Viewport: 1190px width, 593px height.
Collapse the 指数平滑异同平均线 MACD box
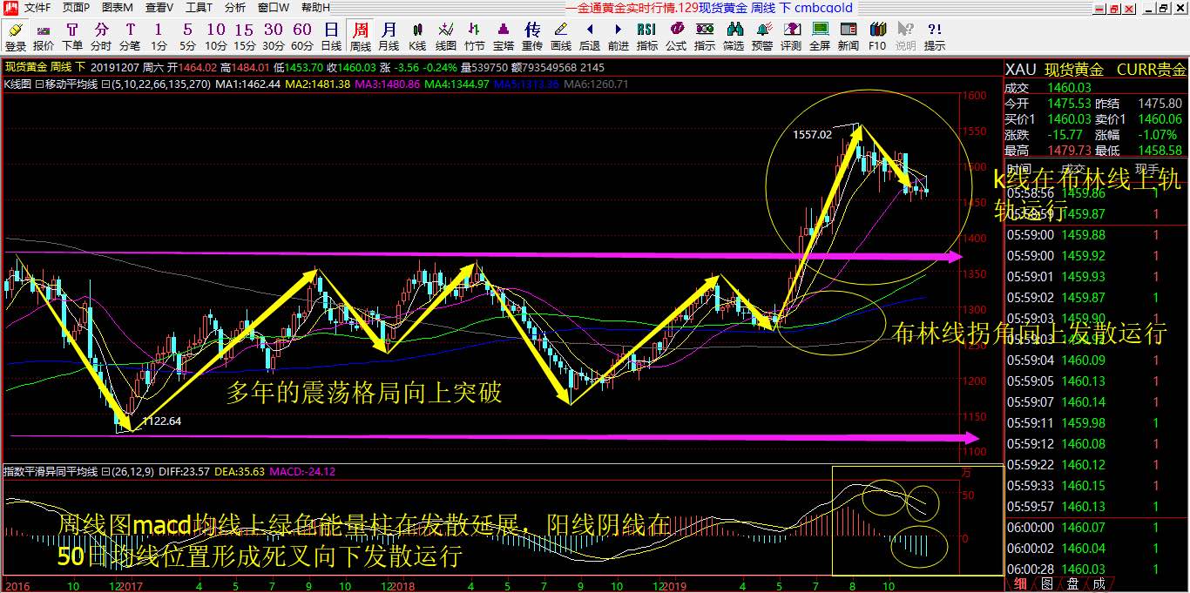[x=105, y=471]
